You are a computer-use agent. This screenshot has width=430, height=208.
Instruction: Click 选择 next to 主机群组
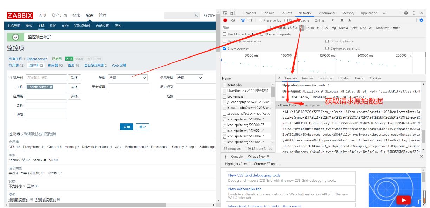tap(74, 78)
